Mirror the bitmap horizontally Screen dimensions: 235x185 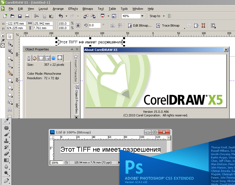point(113,26)
